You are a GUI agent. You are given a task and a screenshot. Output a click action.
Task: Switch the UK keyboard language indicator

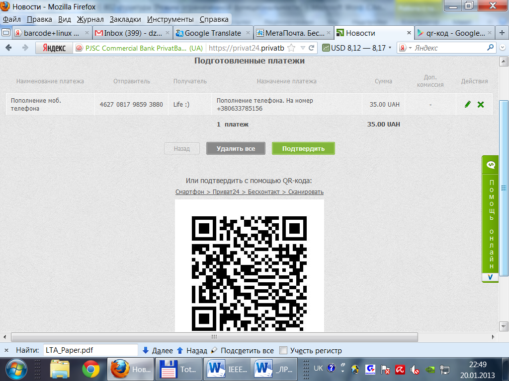318,368
